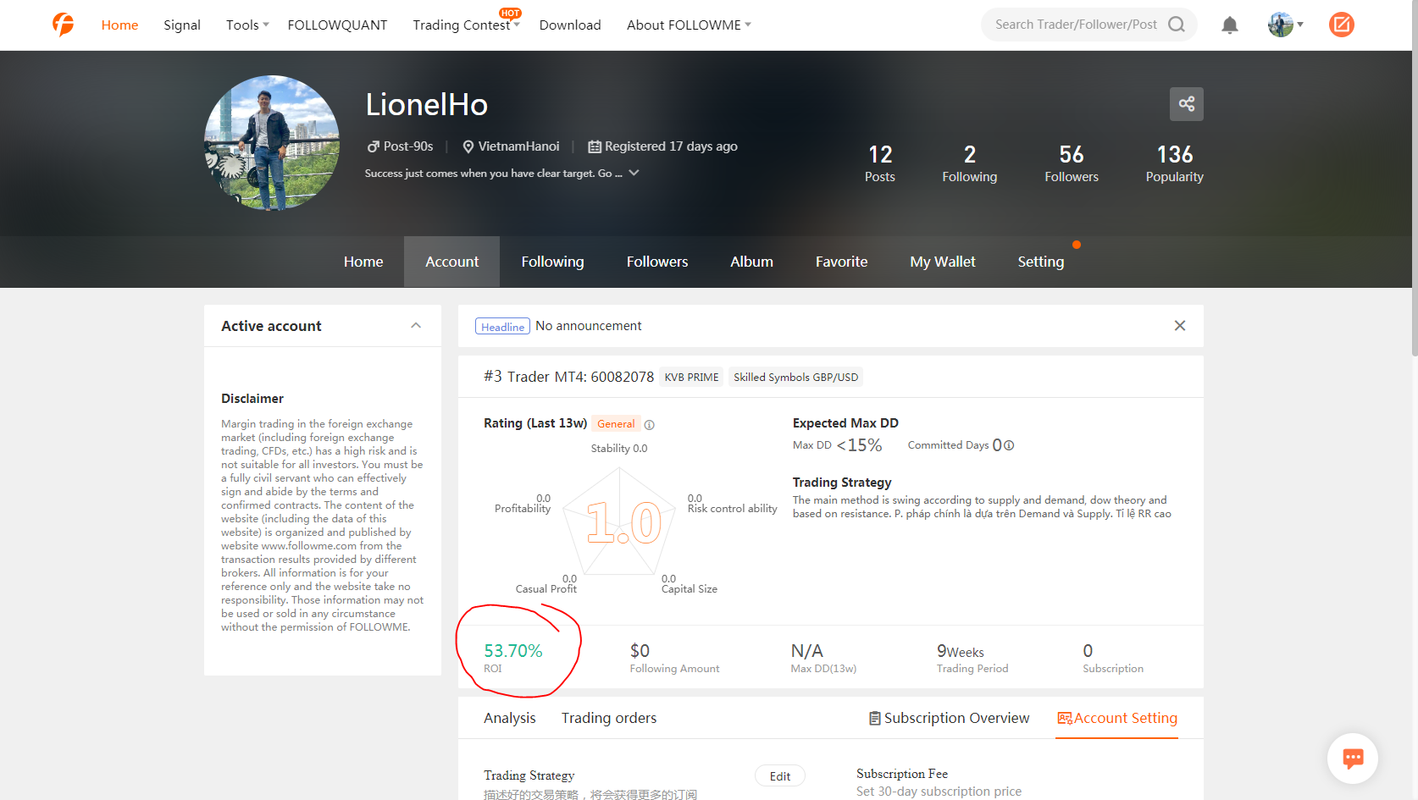Click the General rating badge
The height and width of the screenshot is (800, 1418).
click(x=616, y=424)
